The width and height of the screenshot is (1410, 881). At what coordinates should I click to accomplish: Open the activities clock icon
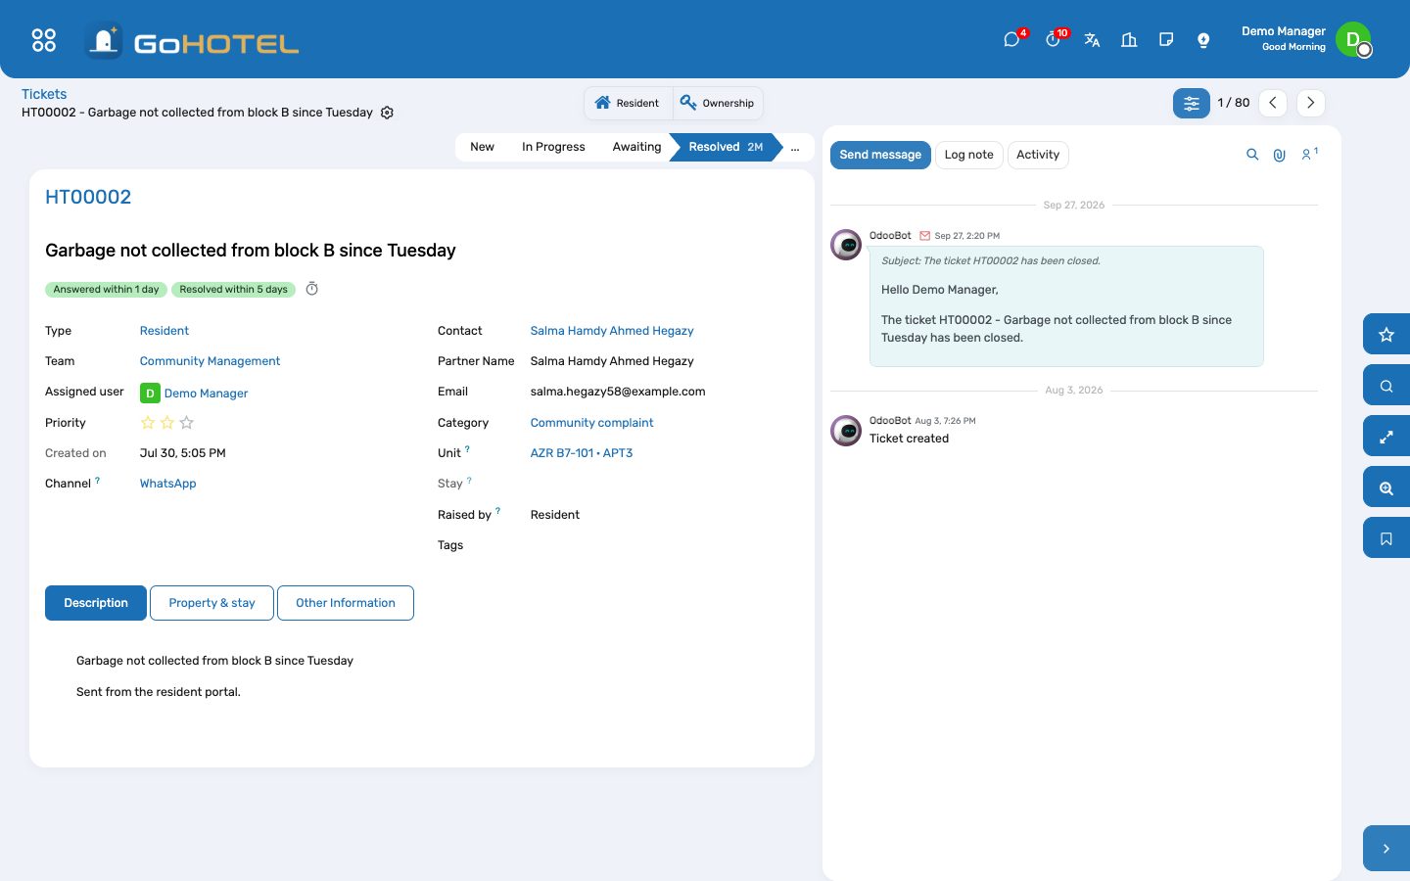1053,40
